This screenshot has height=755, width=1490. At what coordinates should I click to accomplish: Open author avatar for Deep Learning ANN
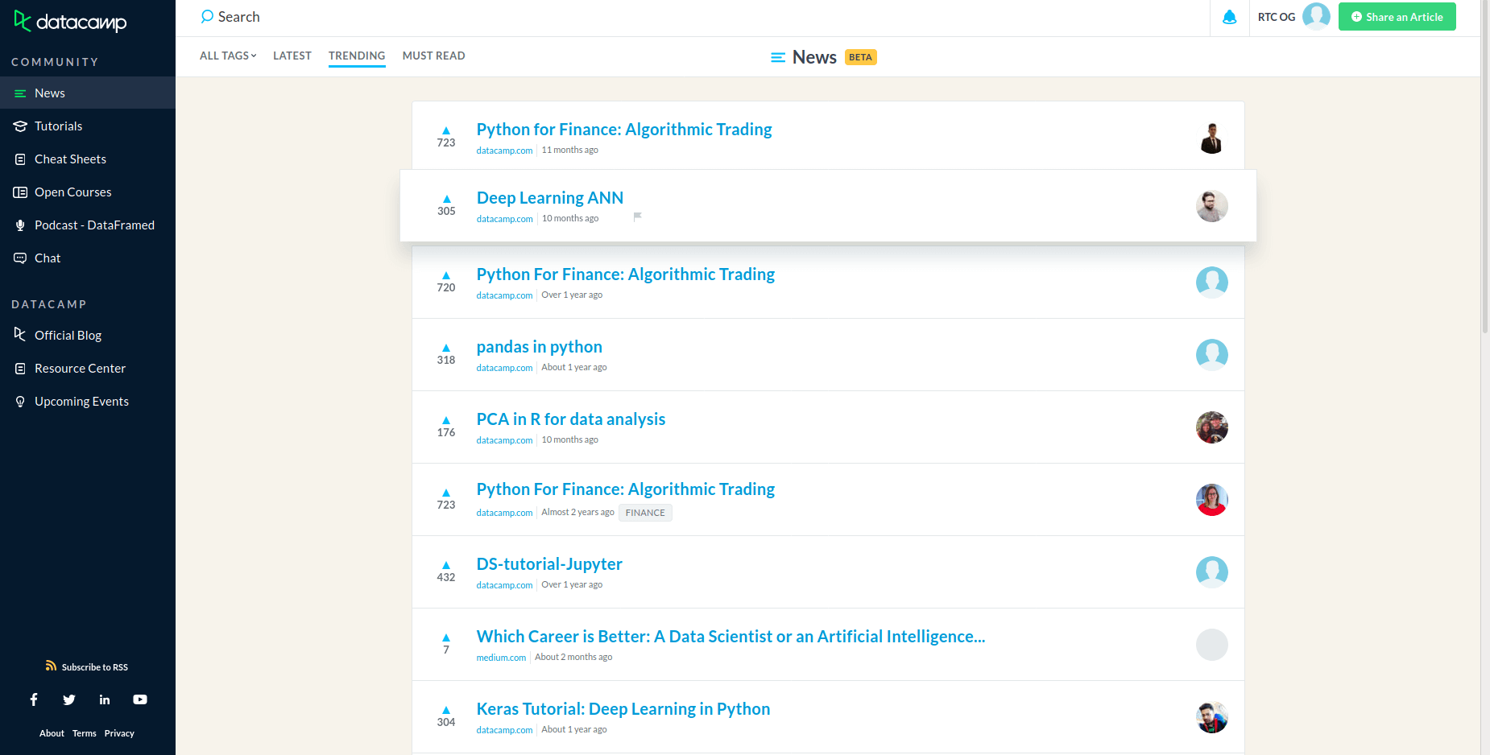1211,206
